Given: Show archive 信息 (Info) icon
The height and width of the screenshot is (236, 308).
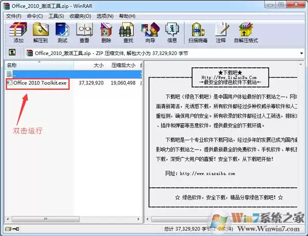Looking at the screenshot, I should [172, 32].
